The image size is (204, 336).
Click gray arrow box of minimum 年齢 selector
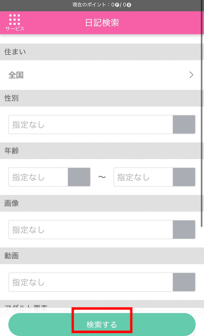(x=79, y=177)
